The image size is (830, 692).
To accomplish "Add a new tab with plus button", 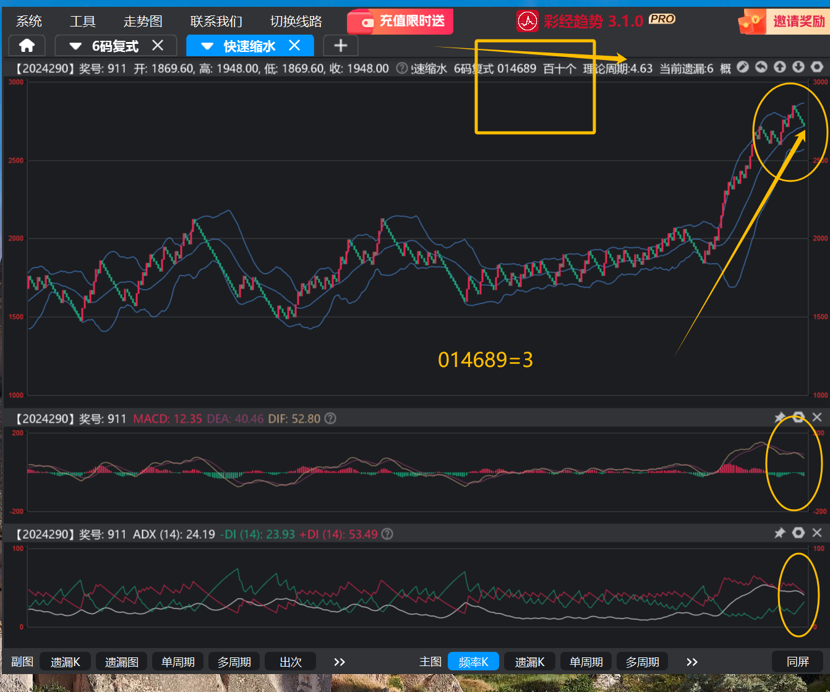I will pos(340,46).
